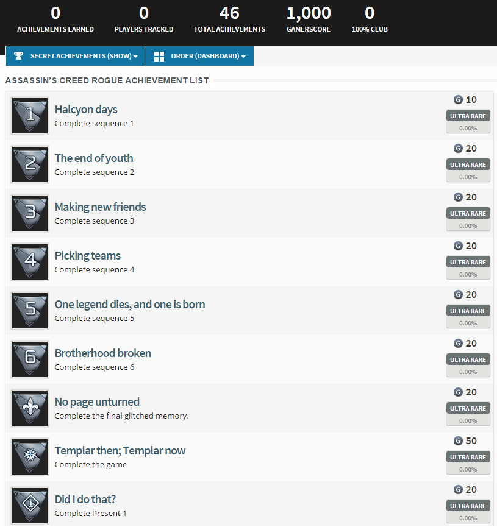The height and width of the screenshot is (527, 497).
Task: Click the Ultra Rare badge for Halcyon days
Action: pos(468,116)
